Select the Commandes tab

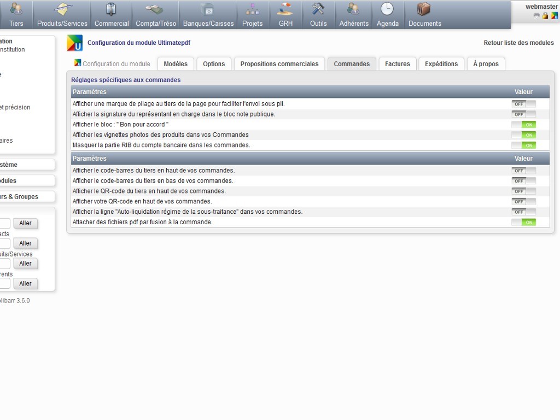pos(352,64)
